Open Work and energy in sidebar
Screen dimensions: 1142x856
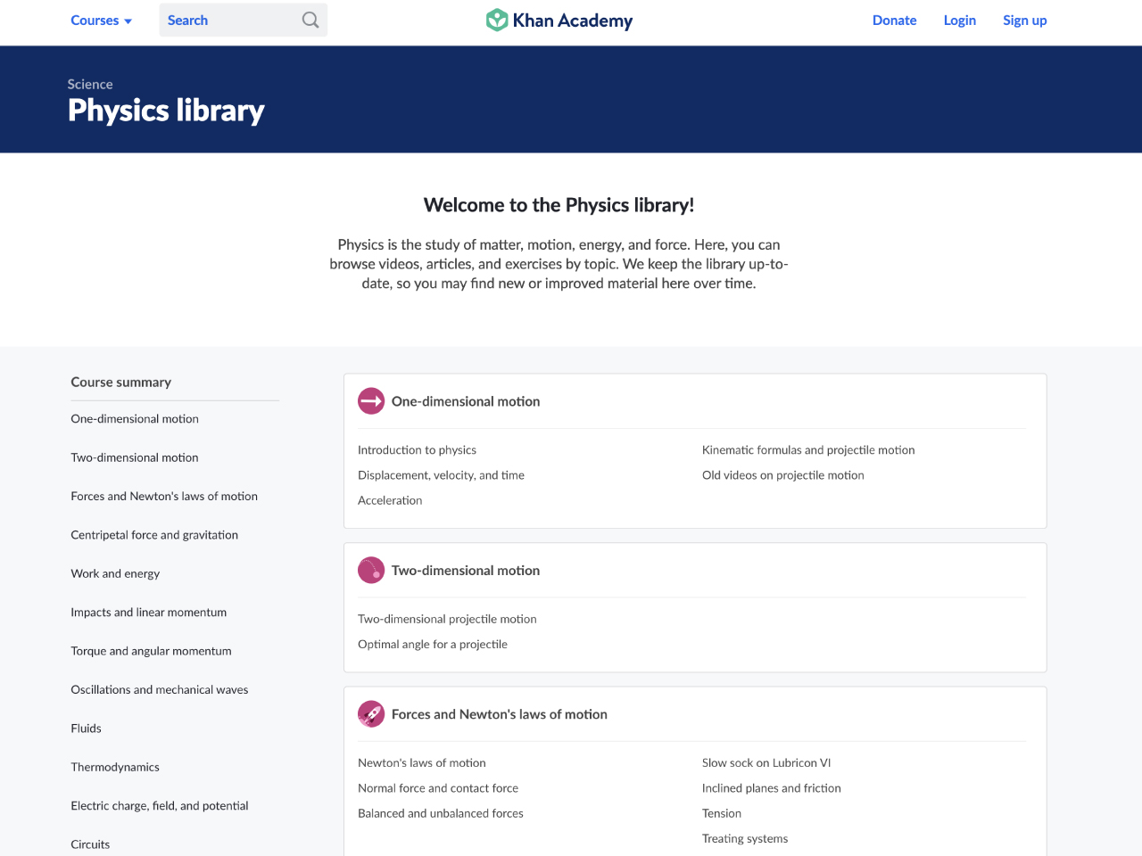tap(115, 573)
